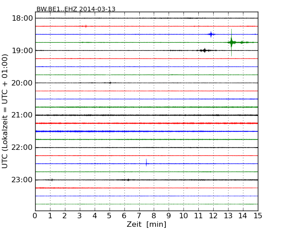Click x-axis tick label 1
The image size is (293, 234).
50,216
